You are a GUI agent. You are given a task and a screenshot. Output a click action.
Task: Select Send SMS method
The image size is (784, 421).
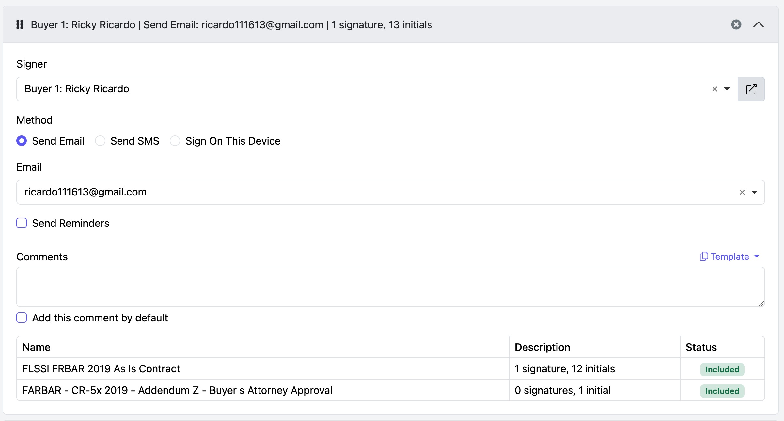pyautogui.click(x=100, y=141)
